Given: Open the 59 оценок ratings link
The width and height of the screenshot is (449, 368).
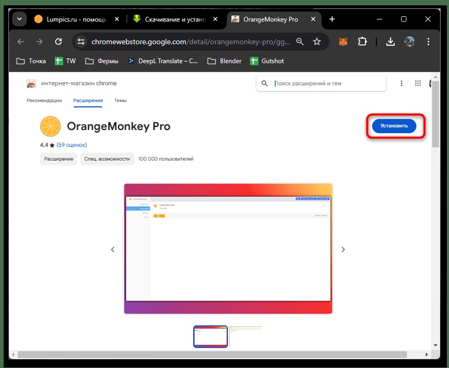Looking at the screenshot, I should [72, 145].
